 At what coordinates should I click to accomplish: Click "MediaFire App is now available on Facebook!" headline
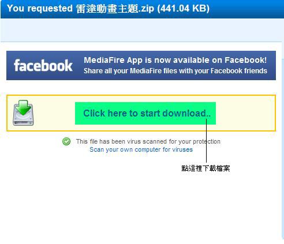175,60
